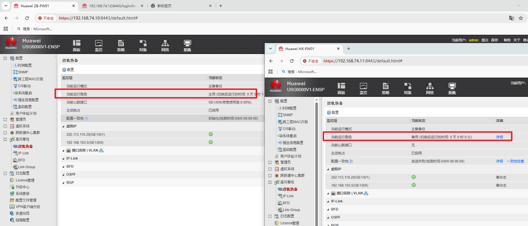Click the translate page icon in address bar
528x226 pixels.
coord(511,18)
